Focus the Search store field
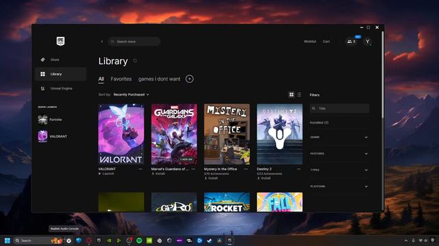The width and height of the screenshot is (439, 246). pyautogui.click(x=134, y=42)
